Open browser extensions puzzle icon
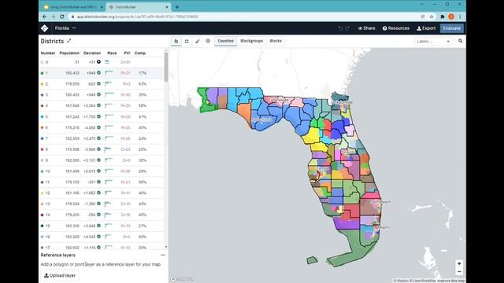 click(x=443, y=17)
